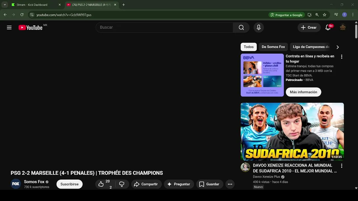Select the De Somos Fox chip
This screenshot has height=201, width=358.
tap(273, 47)
